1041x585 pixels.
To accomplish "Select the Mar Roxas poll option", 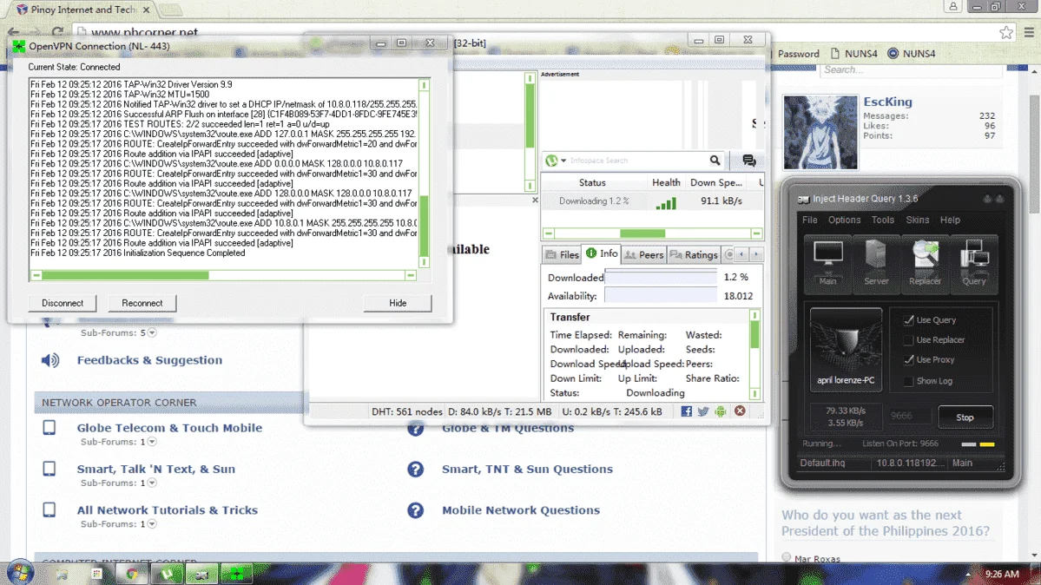I will pyautogui.click(x=787, y=558).
